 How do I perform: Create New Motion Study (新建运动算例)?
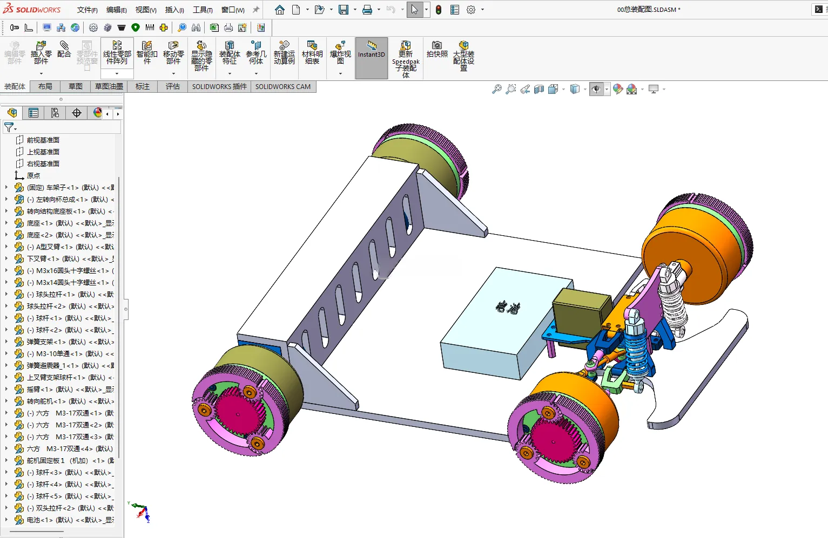pos(284,53)
